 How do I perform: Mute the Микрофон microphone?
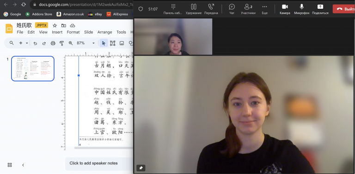tap(301, 9)
